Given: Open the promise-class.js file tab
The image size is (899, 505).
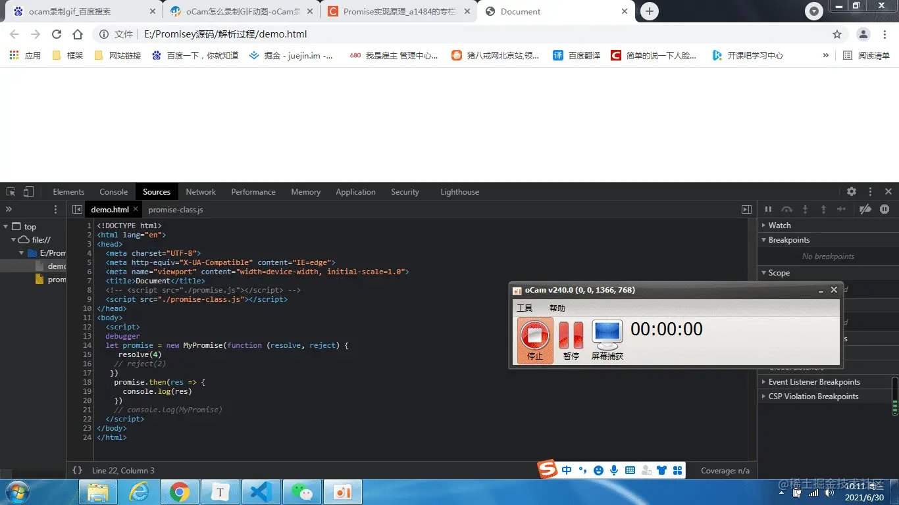Looking at the screenshot, I should click(x=176, y=210).
